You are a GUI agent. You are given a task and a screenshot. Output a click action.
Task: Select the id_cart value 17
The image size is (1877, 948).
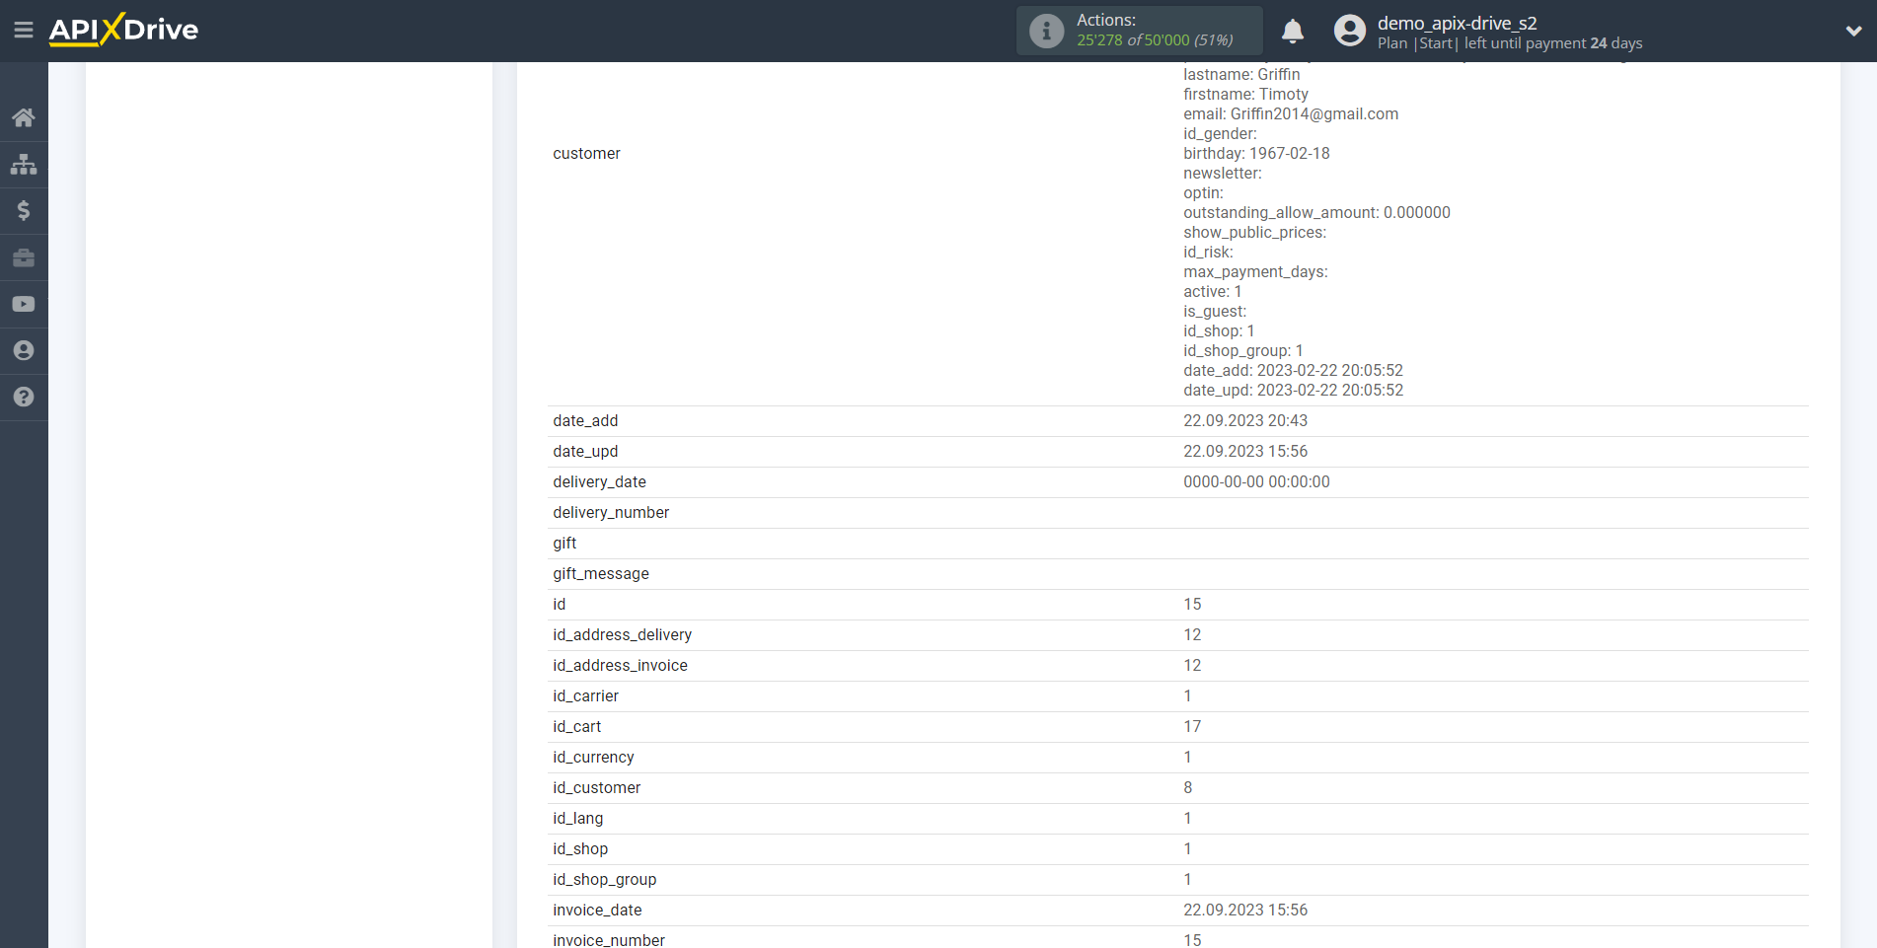[1192, 726]
